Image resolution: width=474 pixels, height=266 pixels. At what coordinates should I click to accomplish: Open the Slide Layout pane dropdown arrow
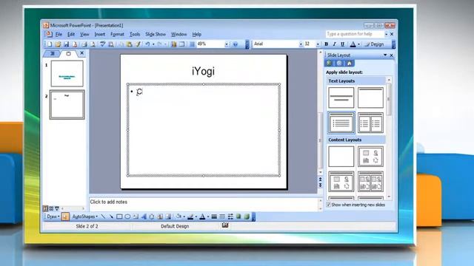[385, 55]
